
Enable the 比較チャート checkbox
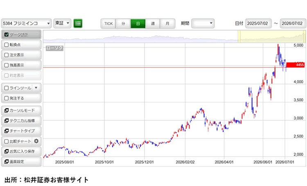pos(7,141)
